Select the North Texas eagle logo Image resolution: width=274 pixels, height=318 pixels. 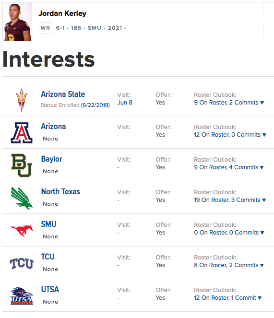(x=22, y=198)
